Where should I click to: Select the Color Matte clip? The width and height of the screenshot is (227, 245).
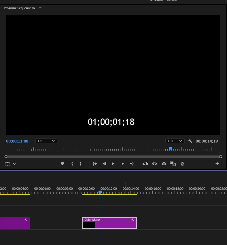pyautogui.click(x=109, y=223)
